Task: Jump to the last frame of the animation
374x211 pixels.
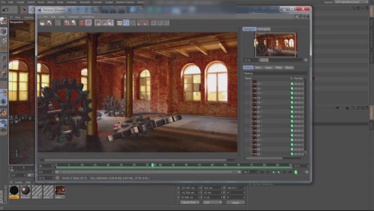Action: (290, 172)
